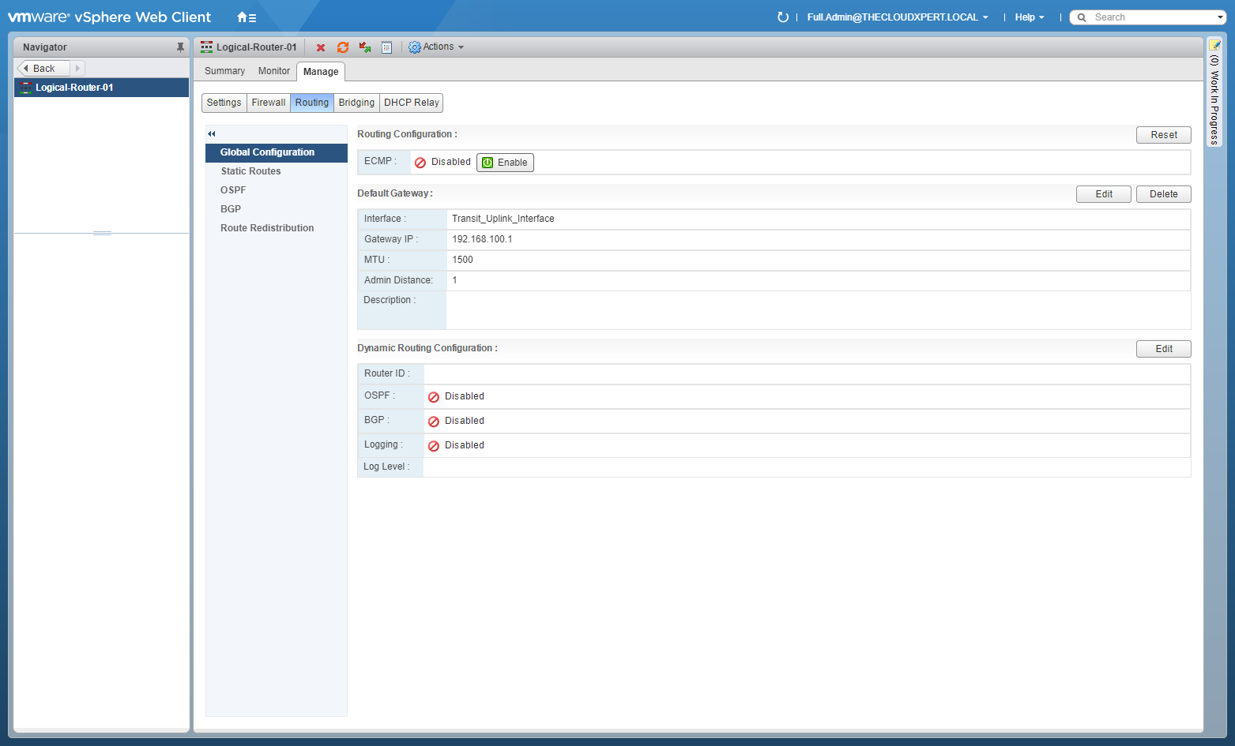Select OSPF in the routing menu
The width and height of the screenshot is (1235, 746).
coord(233,190)
